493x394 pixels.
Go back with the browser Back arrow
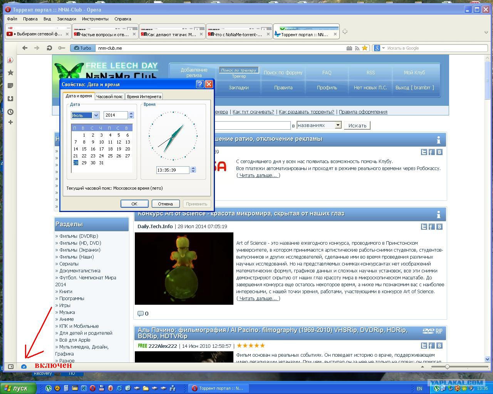25,48
